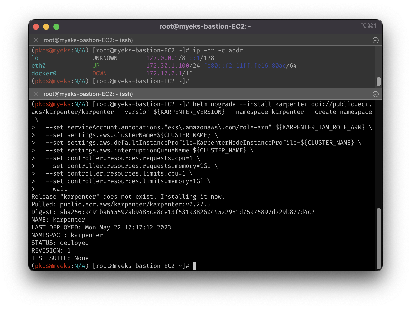Click the ${KARPENTER_VERSION} variable

(x=189, y=112)
